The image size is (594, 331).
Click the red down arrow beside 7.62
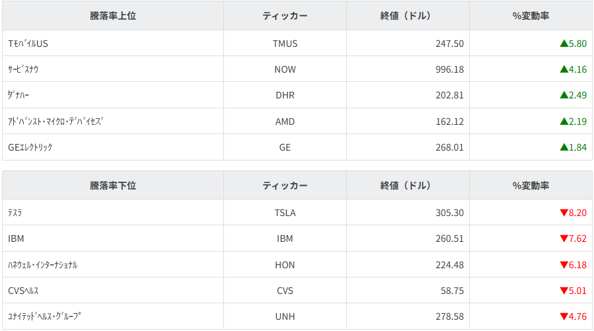564,239
